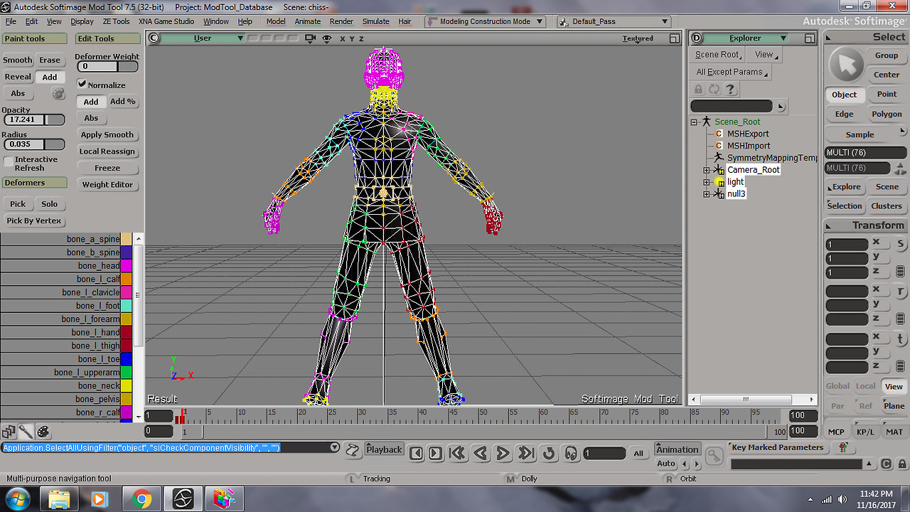Collapse the Scene_Root tree node

pos(695,122)
